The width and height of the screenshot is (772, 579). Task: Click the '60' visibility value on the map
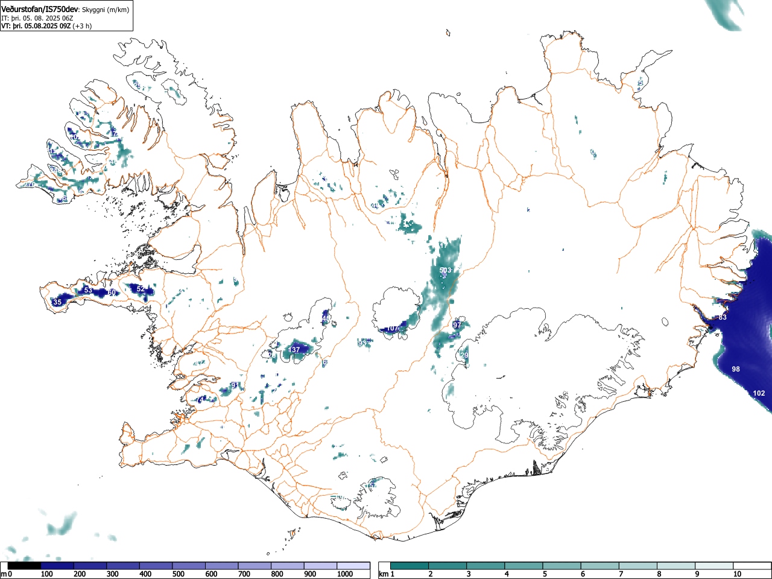[x=112, y=293]
